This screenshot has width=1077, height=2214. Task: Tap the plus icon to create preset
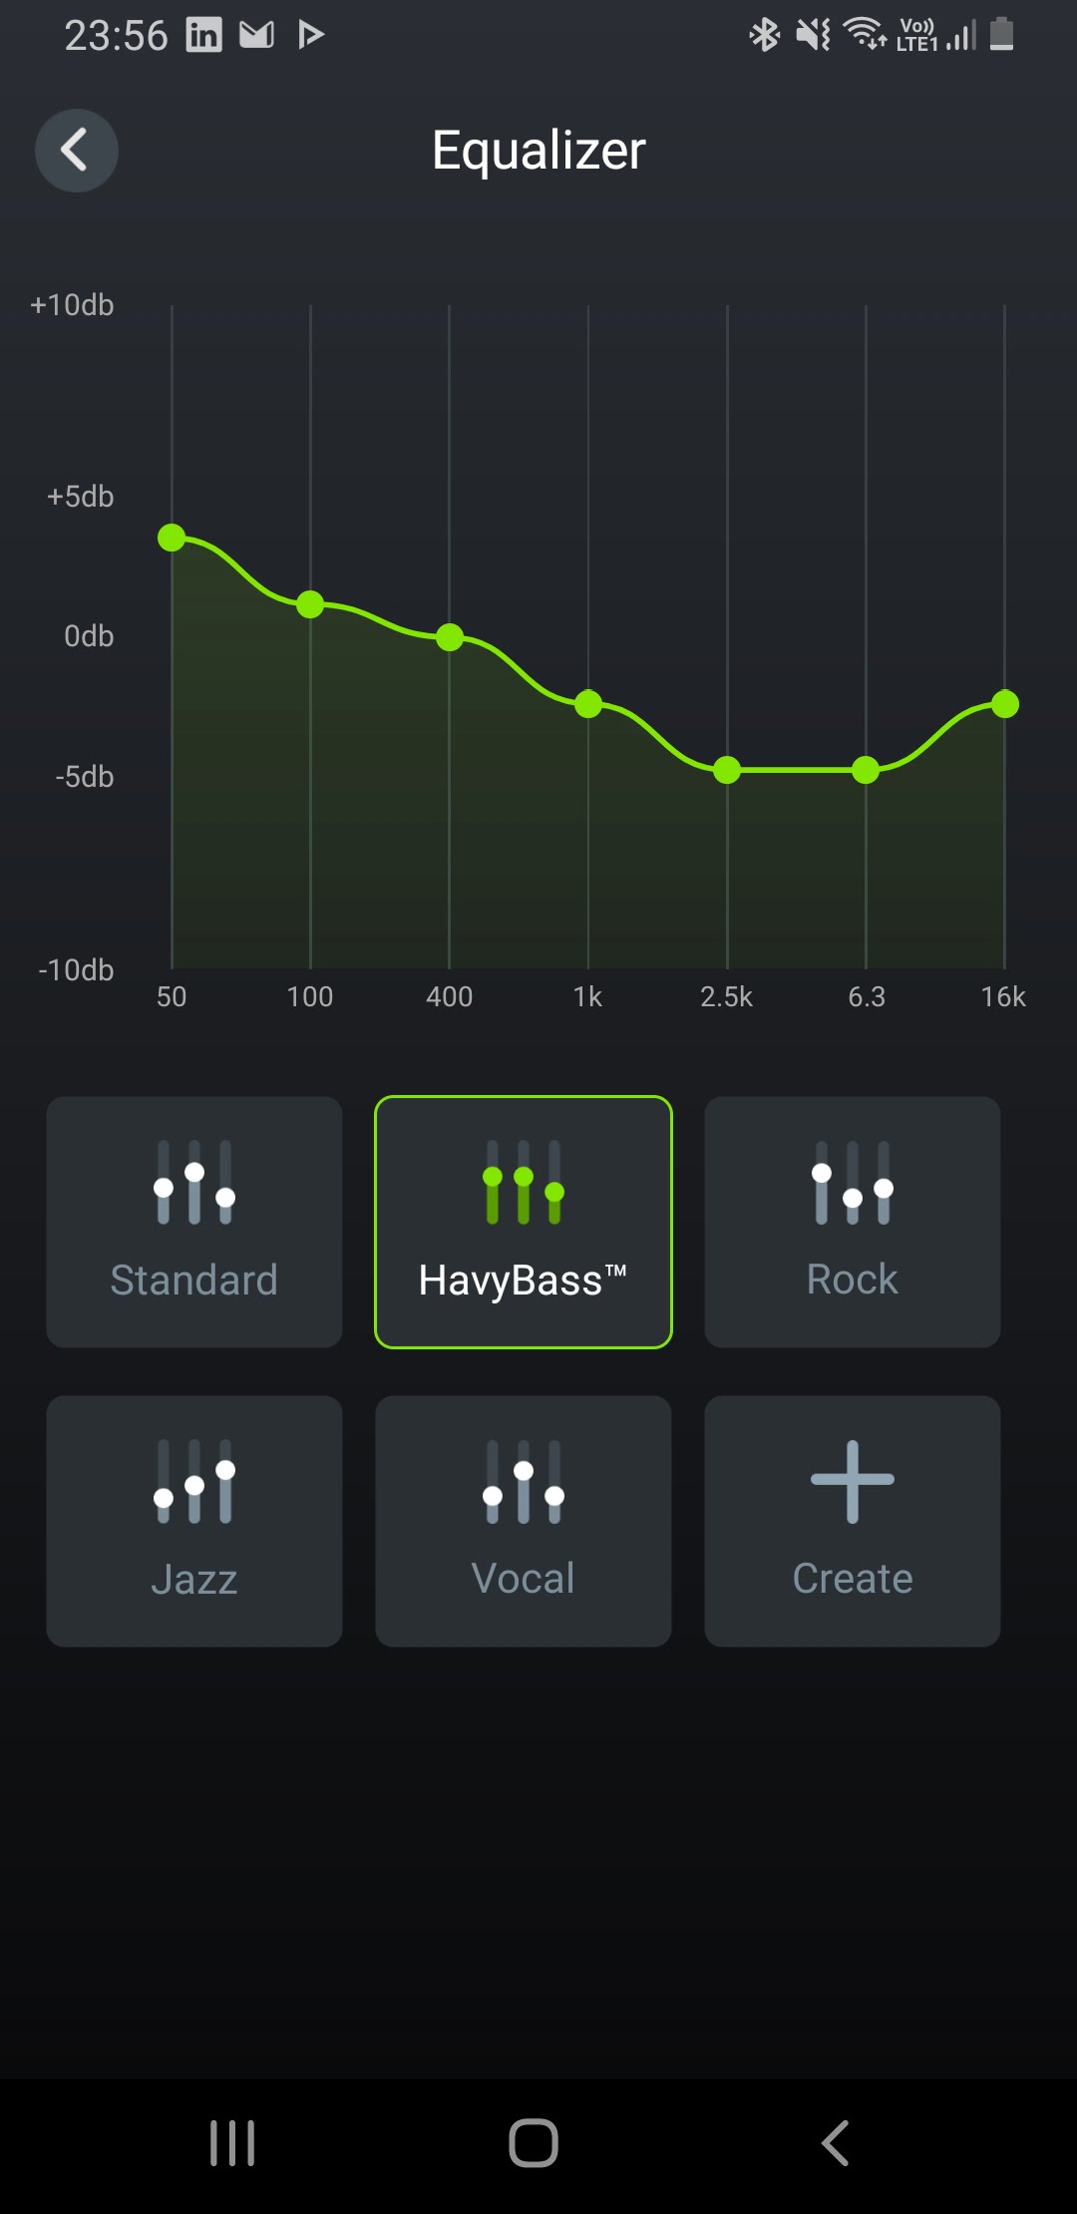click(853, 1482)
